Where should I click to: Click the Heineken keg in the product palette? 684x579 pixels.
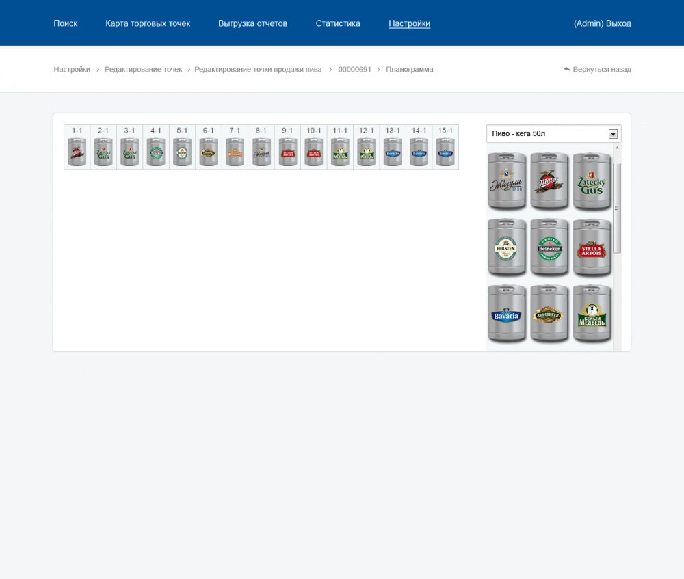coord(549,247)
